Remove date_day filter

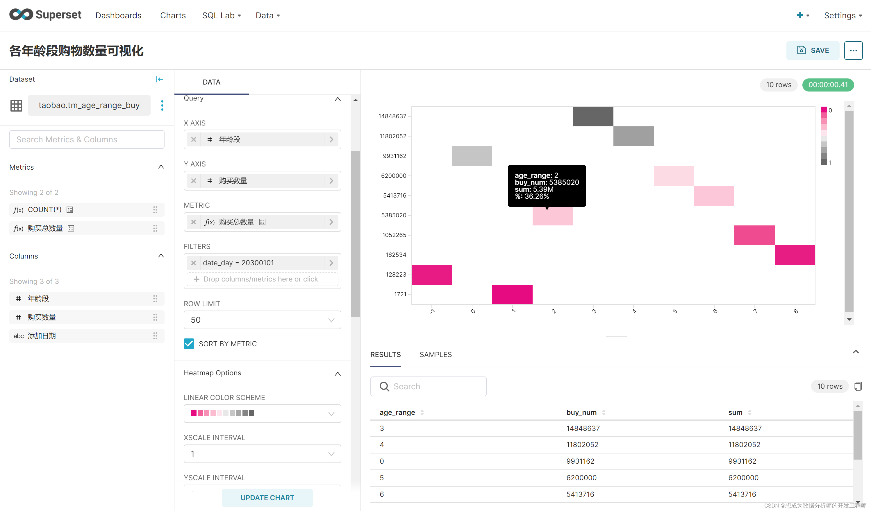point(194,263)
